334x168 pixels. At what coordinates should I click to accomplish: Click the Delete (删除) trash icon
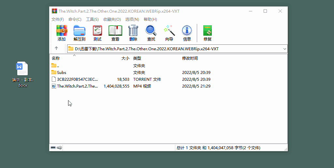[x=133, y=30]
